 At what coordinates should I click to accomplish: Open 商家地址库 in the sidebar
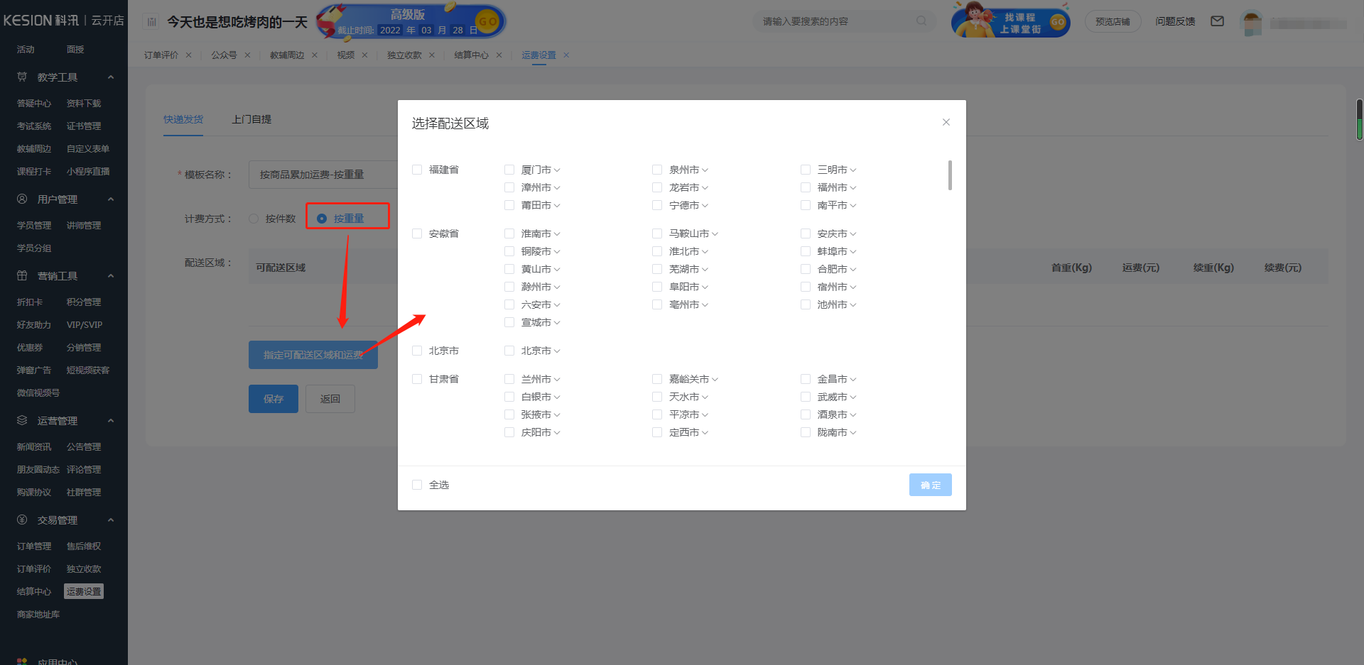tap(38, 614)
